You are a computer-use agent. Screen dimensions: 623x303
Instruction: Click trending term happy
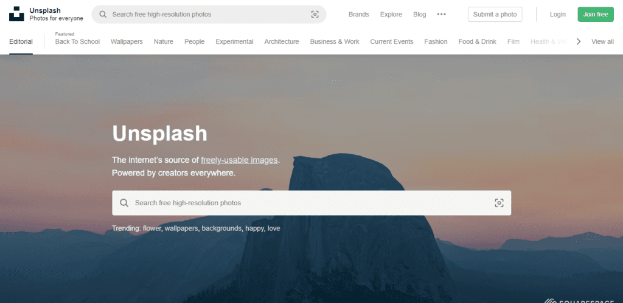[x=255, y=229]
